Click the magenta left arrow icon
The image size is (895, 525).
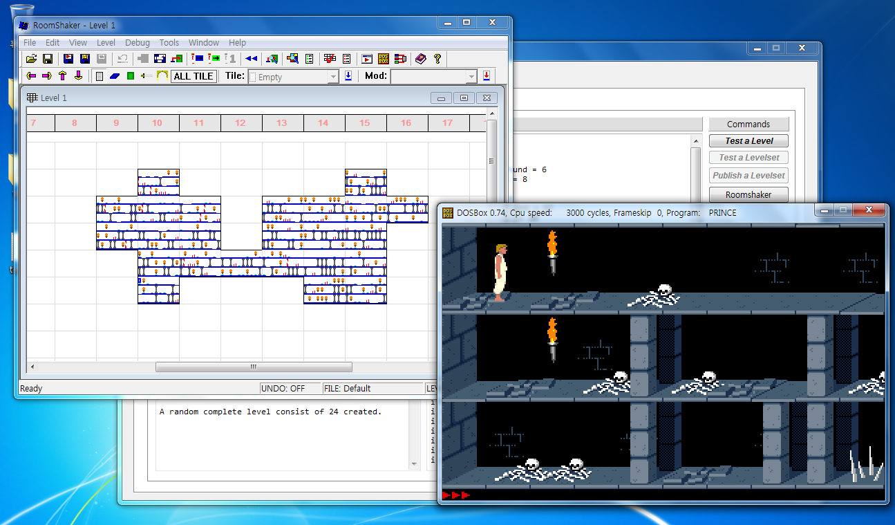click(31, 76)
